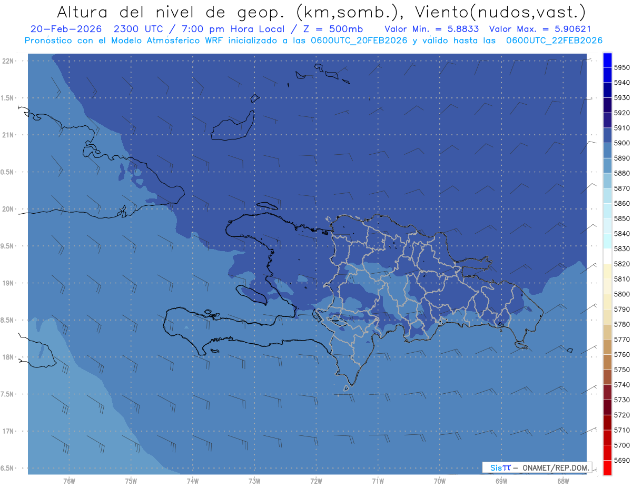Viewport: 632px width, 488px height.
Task: Click the '5900' color scale label
Action: [x=621, y=143]
